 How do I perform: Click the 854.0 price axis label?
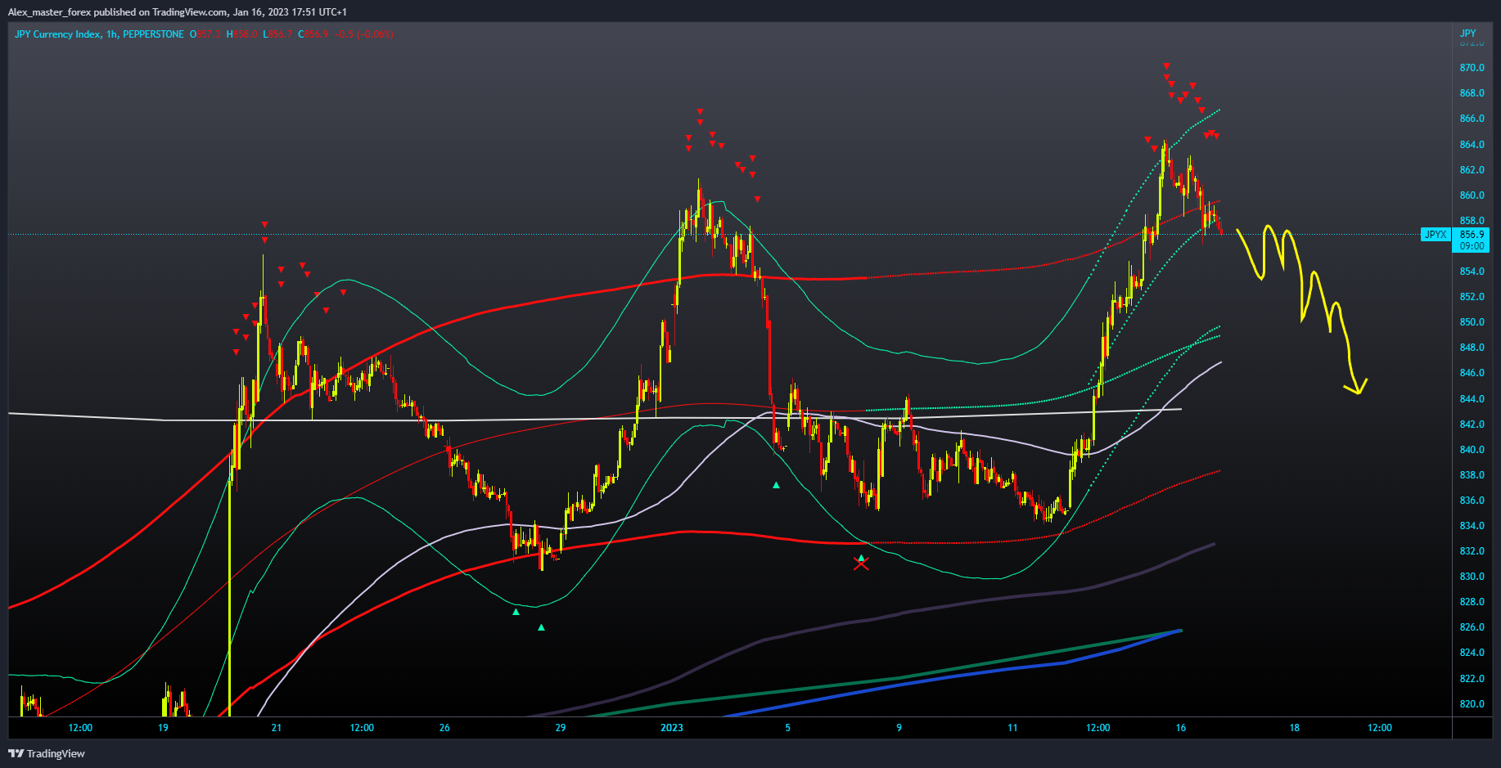(x=1472, y=272)
